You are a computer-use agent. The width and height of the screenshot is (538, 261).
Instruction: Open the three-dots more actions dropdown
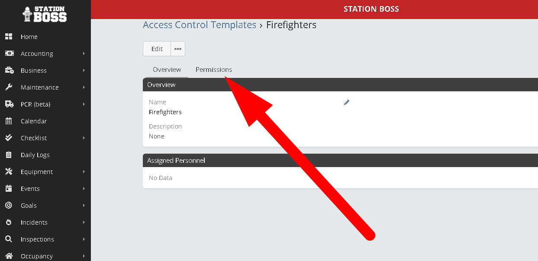[x=178, y=49]
